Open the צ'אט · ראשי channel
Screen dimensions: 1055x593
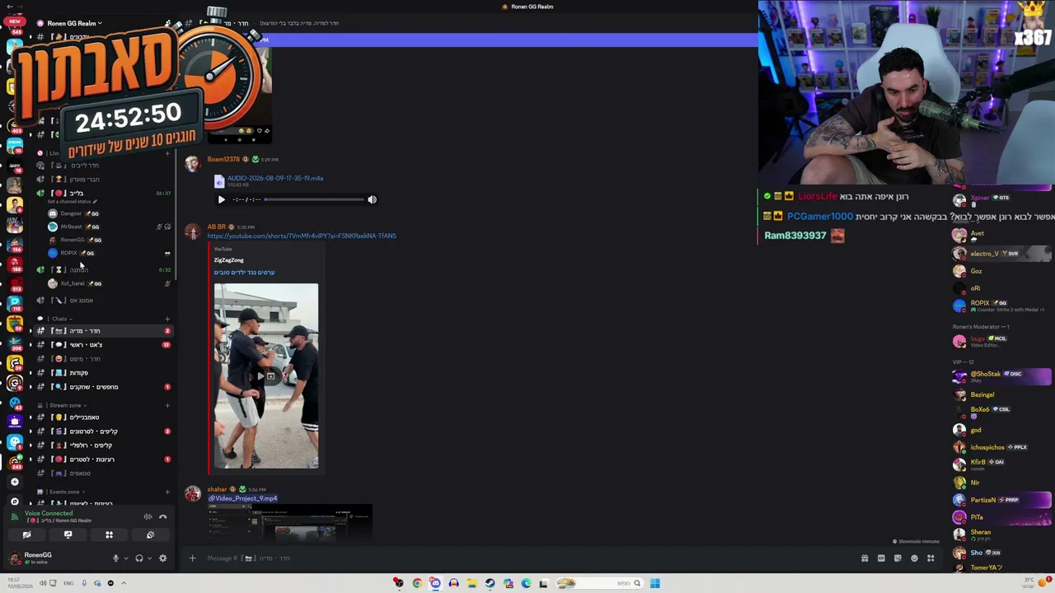click(x=103, y=345)
